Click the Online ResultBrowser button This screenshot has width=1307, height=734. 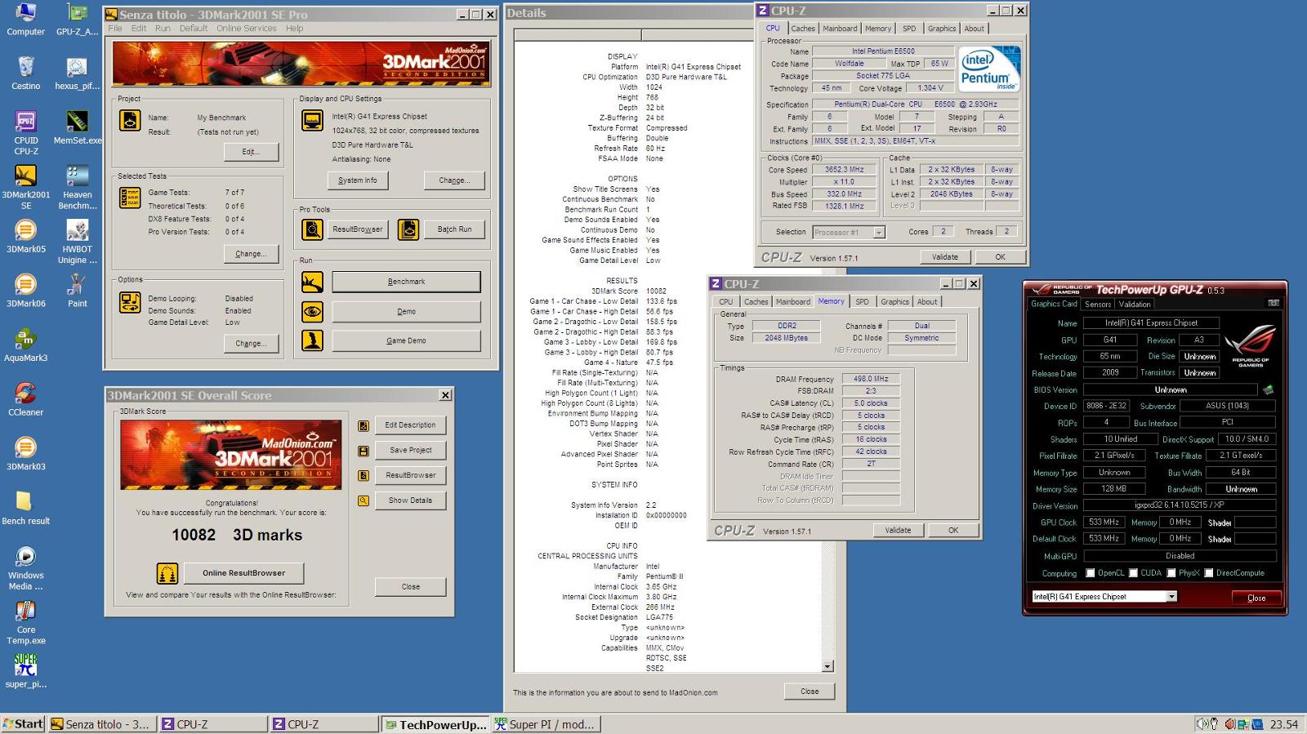click(243, 573)
